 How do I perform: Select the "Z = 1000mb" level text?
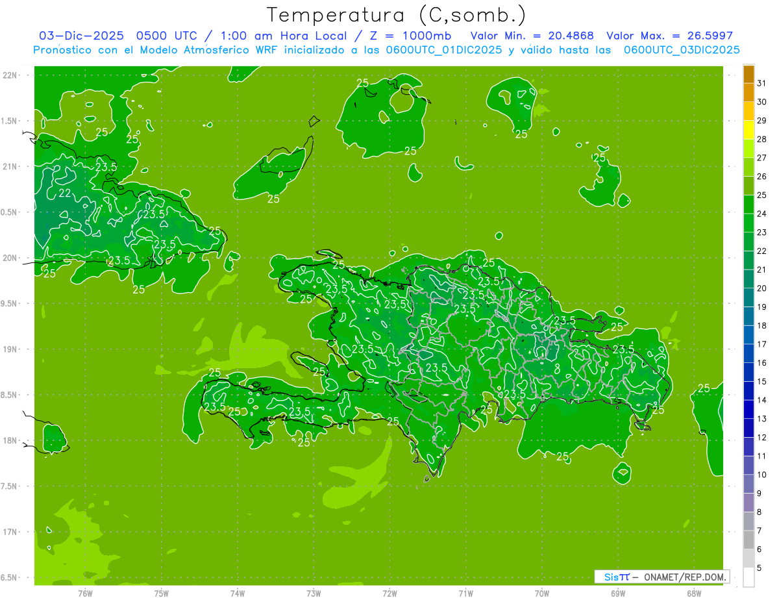[x=410, y=36]
